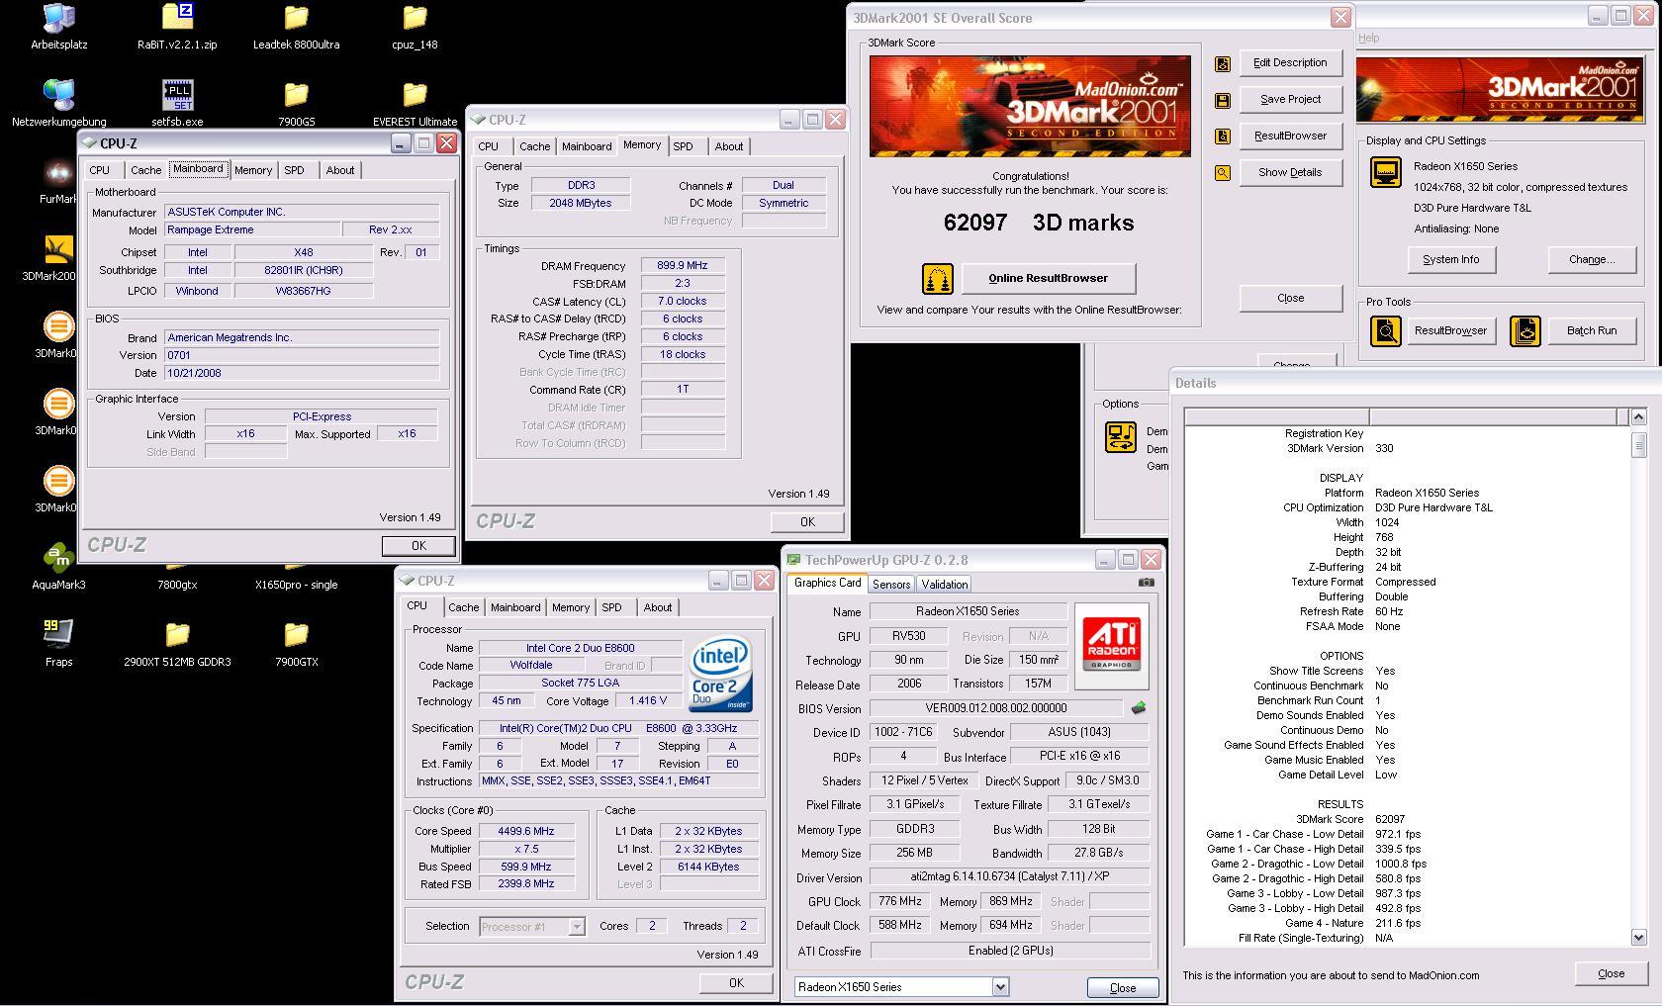The height and width of the screenshot is (1006, 1662).
Task: Open the EVEREST Ultimate folder
Action: [x=415, y=95]
